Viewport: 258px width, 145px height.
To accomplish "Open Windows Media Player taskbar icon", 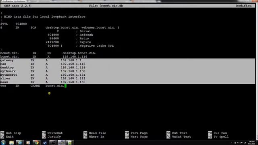I will coord(28,143).
